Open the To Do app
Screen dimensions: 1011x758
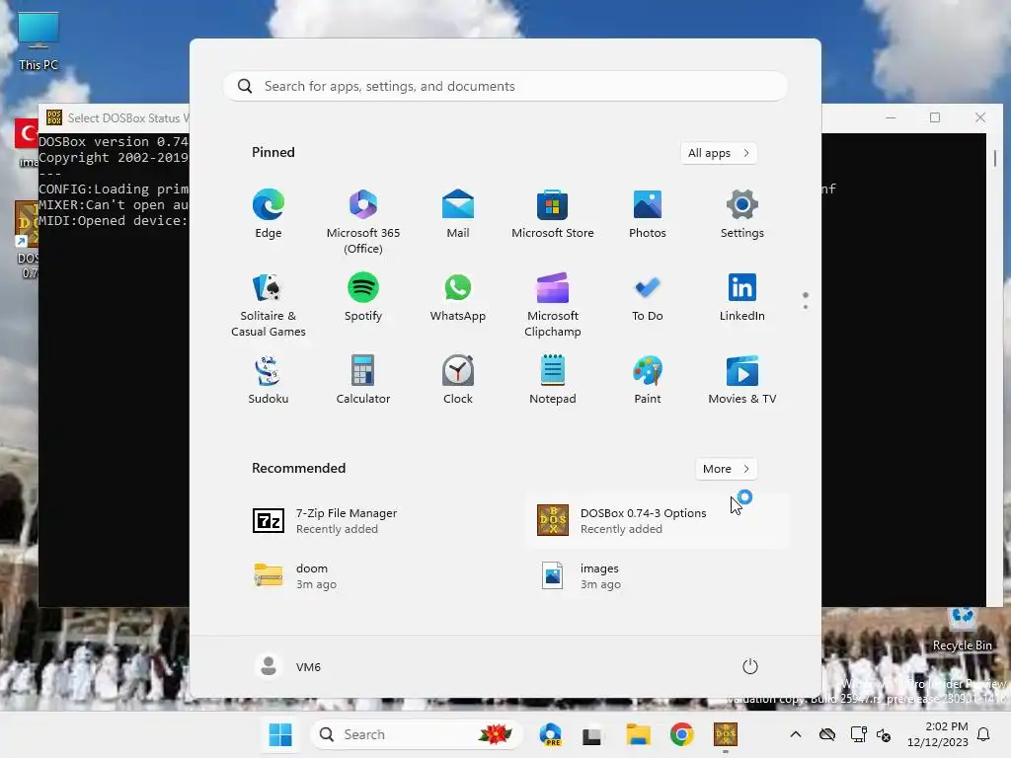tap(648, 298)
